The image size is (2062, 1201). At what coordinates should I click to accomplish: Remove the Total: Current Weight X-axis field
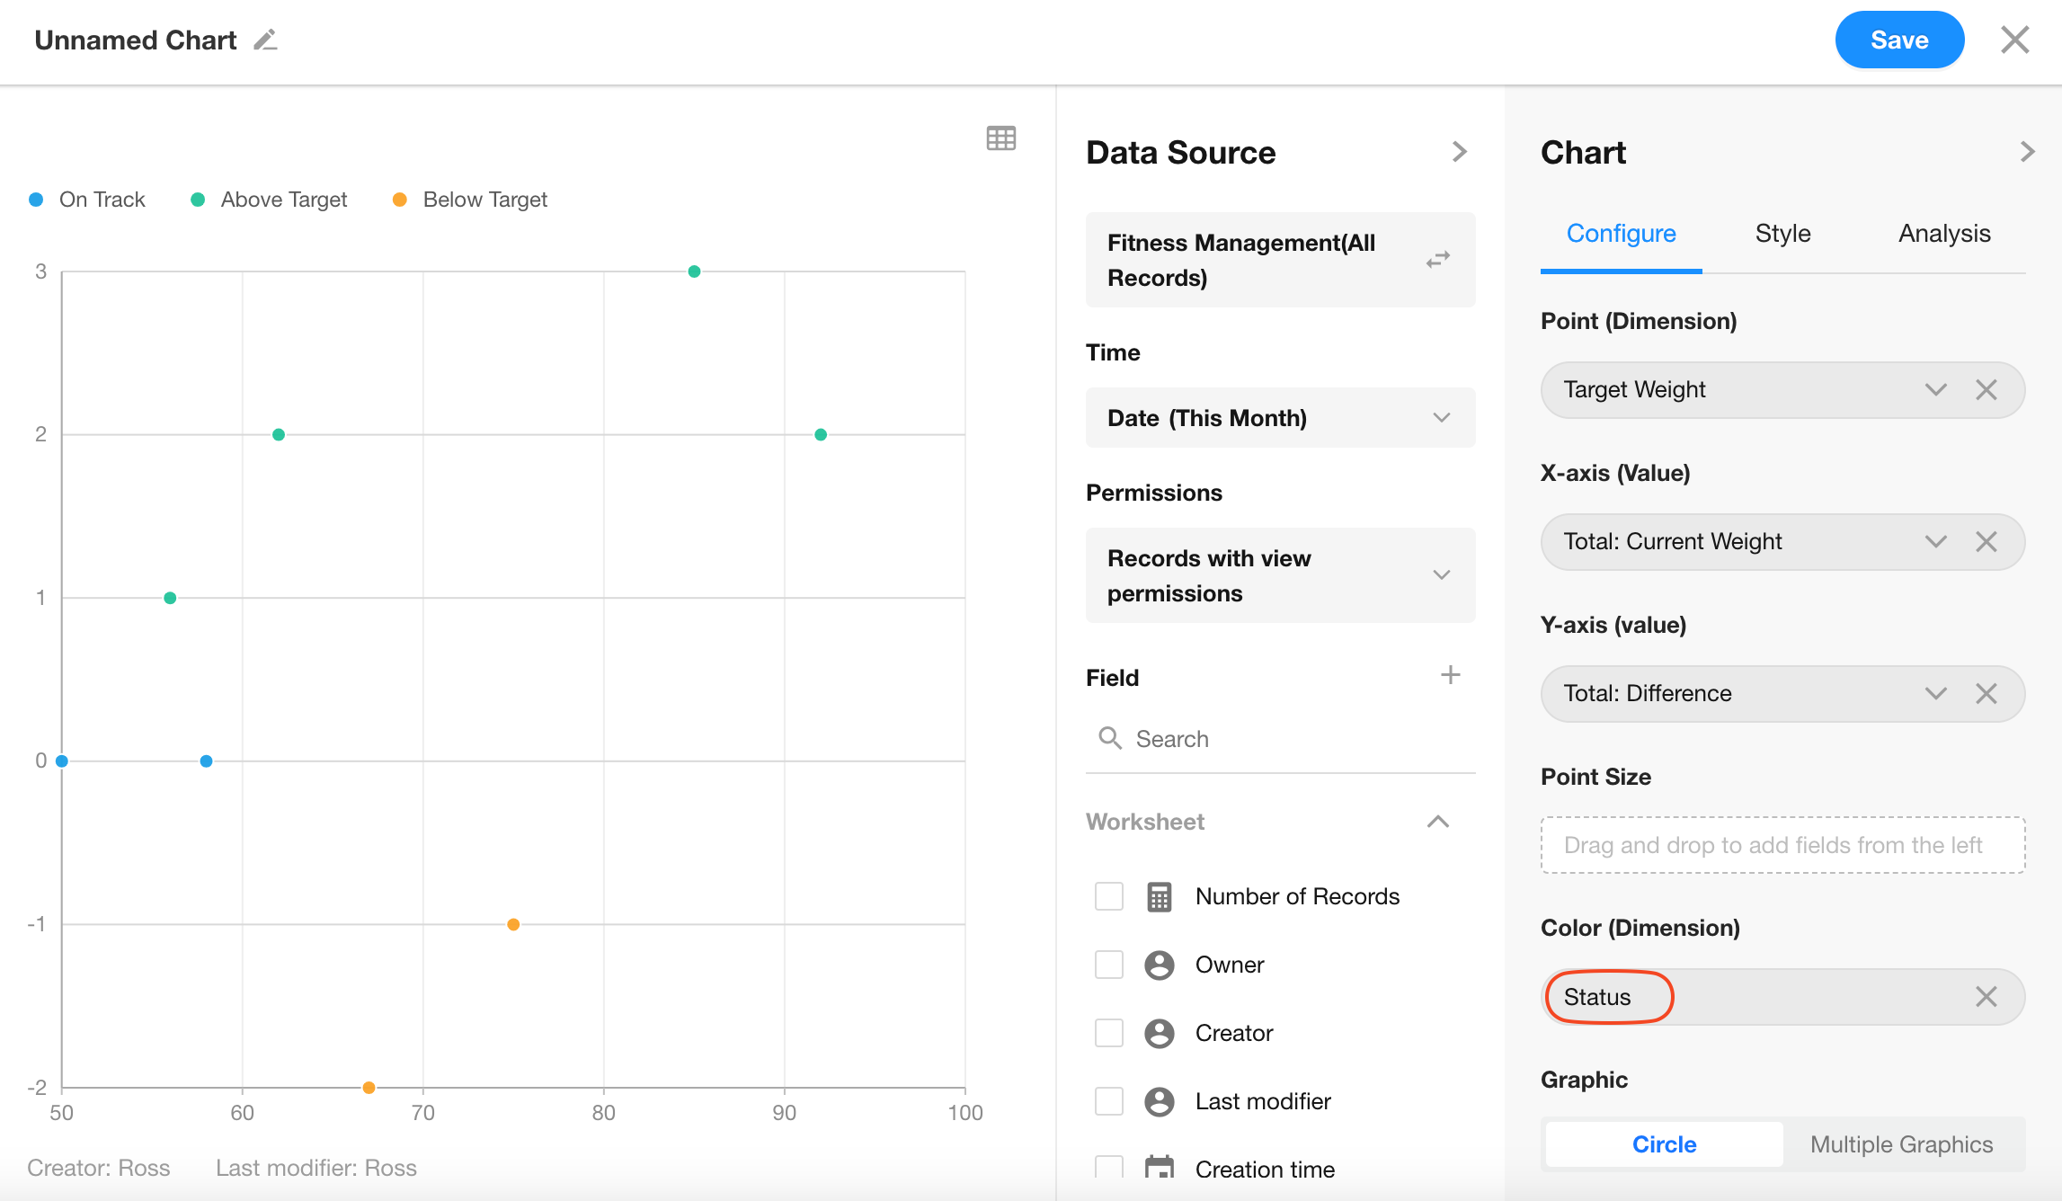point(1986,541)
